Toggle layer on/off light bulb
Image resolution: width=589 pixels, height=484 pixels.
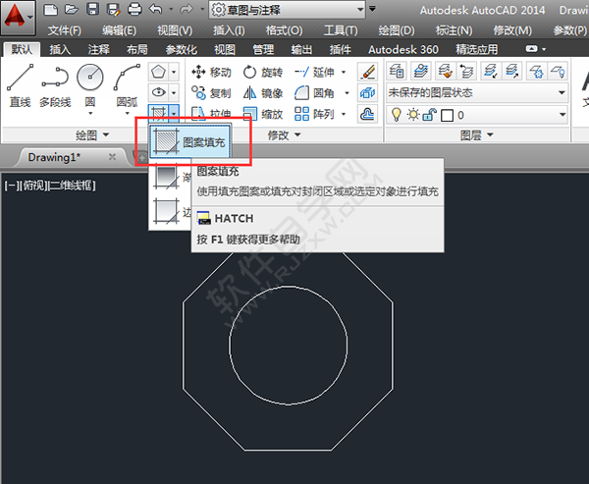(x=396, y=115)
